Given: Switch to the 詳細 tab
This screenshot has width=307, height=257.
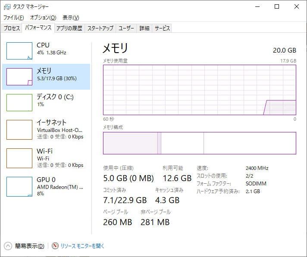Looking at the screenshot, I should tap(144, 28).
